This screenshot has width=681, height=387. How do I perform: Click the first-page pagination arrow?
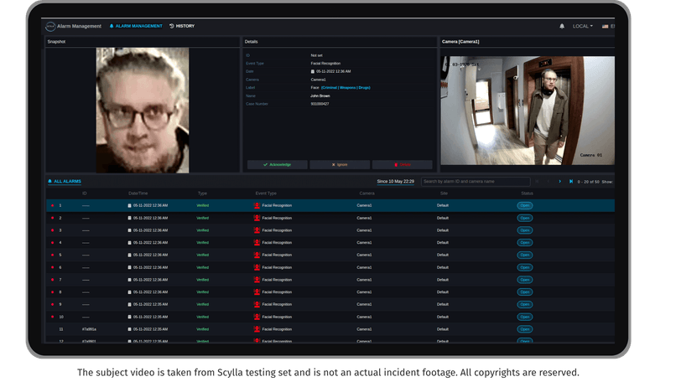(538, 181)
